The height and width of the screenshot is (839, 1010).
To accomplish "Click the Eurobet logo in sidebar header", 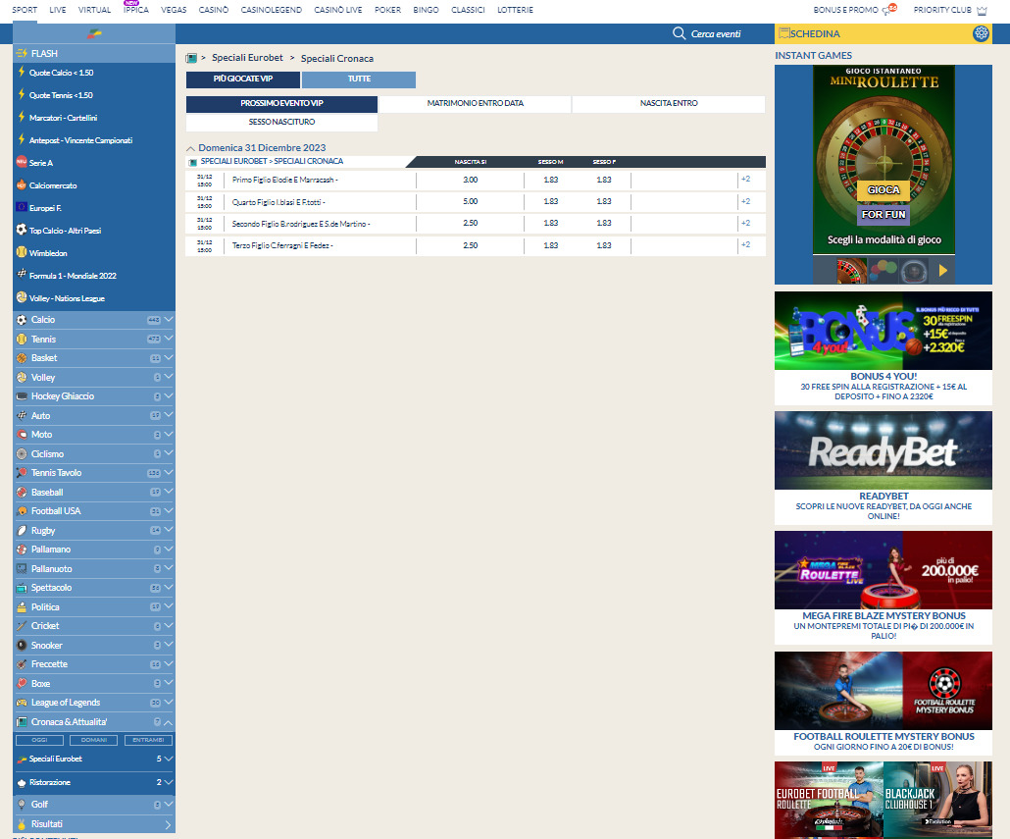I will 94,33.
